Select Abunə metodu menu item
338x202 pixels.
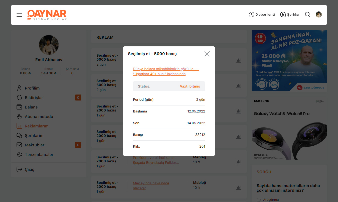coord(39,116)
